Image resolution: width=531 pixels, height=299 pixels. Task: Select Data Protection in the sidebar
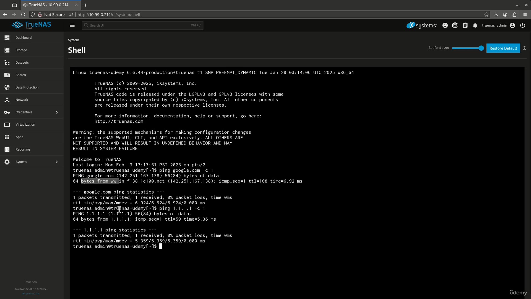(32, 87)
